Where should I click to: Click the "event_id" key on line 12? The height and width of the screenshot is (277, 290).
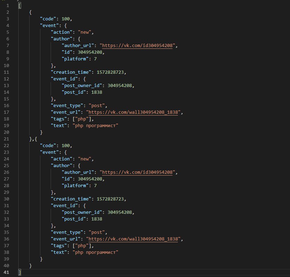(x=64, y=79)
